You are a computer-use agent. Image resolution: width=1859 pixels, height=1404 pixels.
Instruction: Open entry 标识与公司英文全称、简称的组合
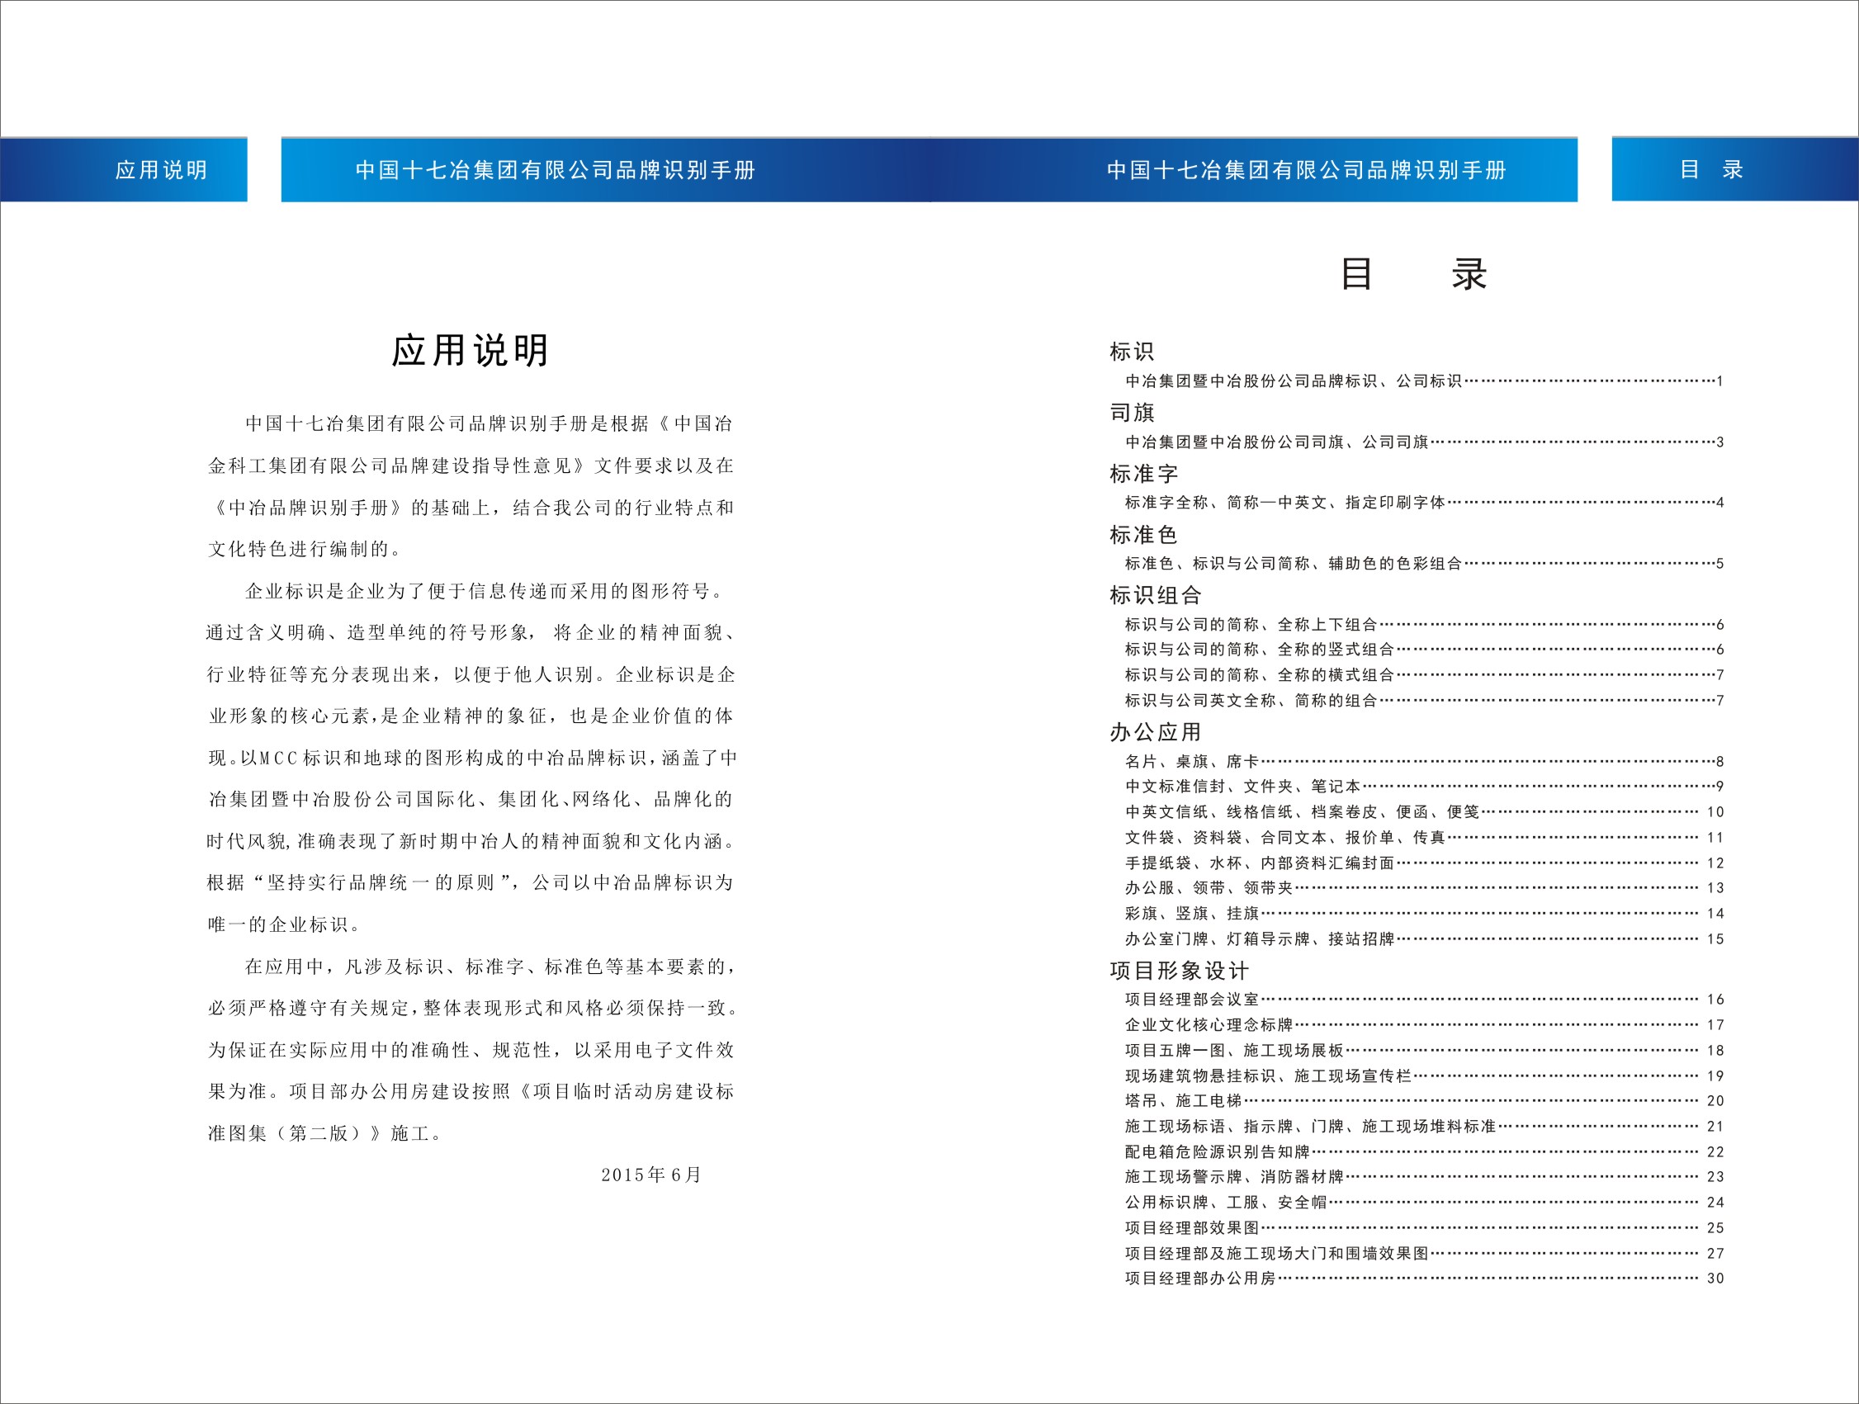(1425, 701)
